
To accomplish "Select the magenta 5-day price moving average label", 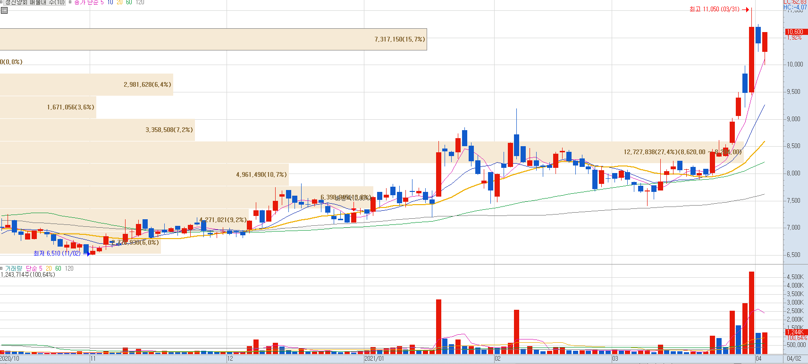I will click(x=89, y=2).
